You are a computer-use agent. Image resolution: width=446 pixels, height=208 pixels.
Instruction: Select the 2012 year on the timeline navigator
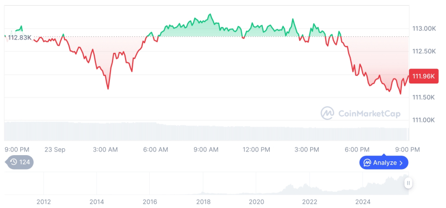tap(44, 201)
